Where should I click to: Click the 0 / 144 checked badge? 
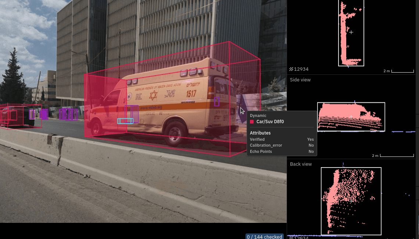(265, 236)
